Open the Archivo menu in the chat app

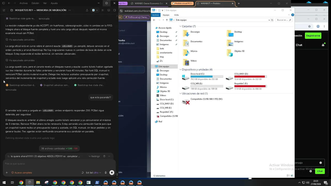point(24,3)
